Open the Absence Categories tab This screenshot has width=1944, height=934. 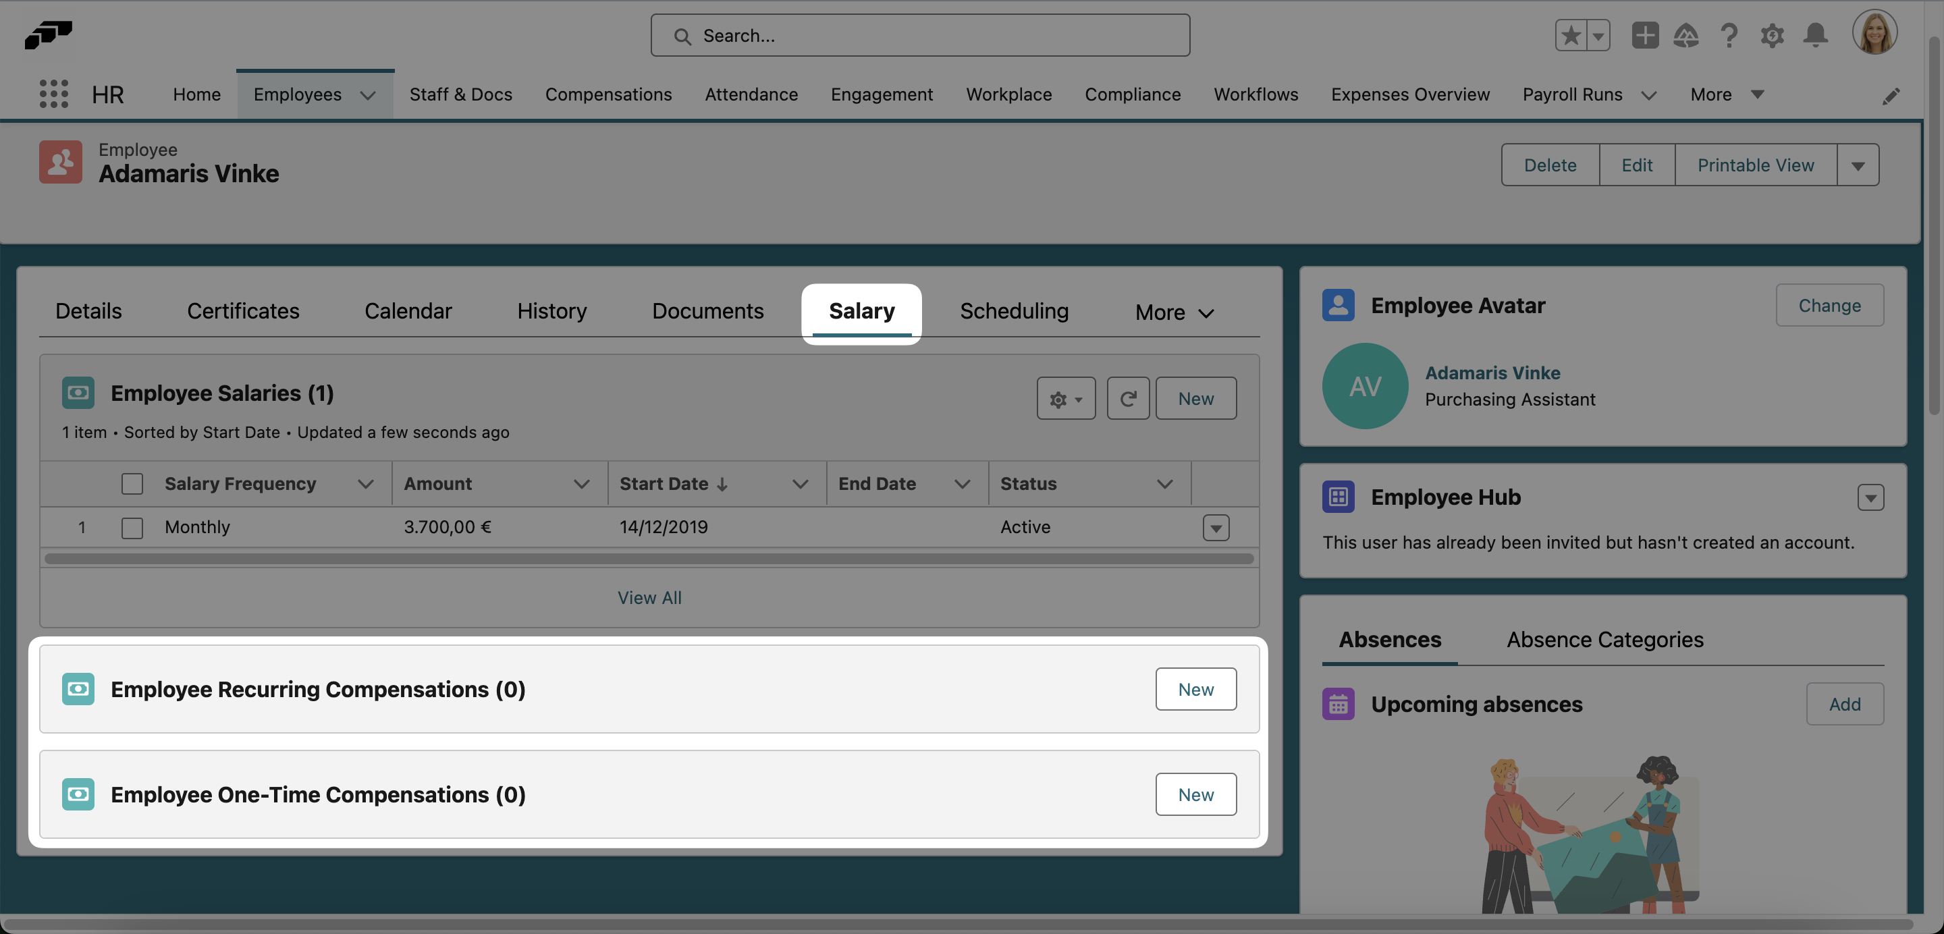click(1604, 639)
